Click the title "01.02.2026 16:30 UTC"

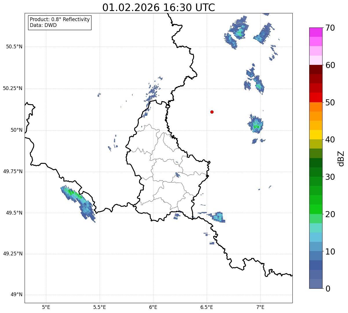coord(159,8)
